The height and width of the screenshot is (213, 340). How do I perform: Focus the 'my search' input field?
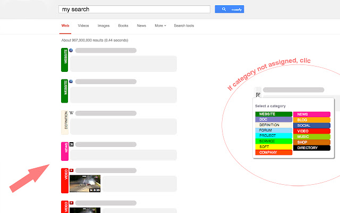[134, 10]
